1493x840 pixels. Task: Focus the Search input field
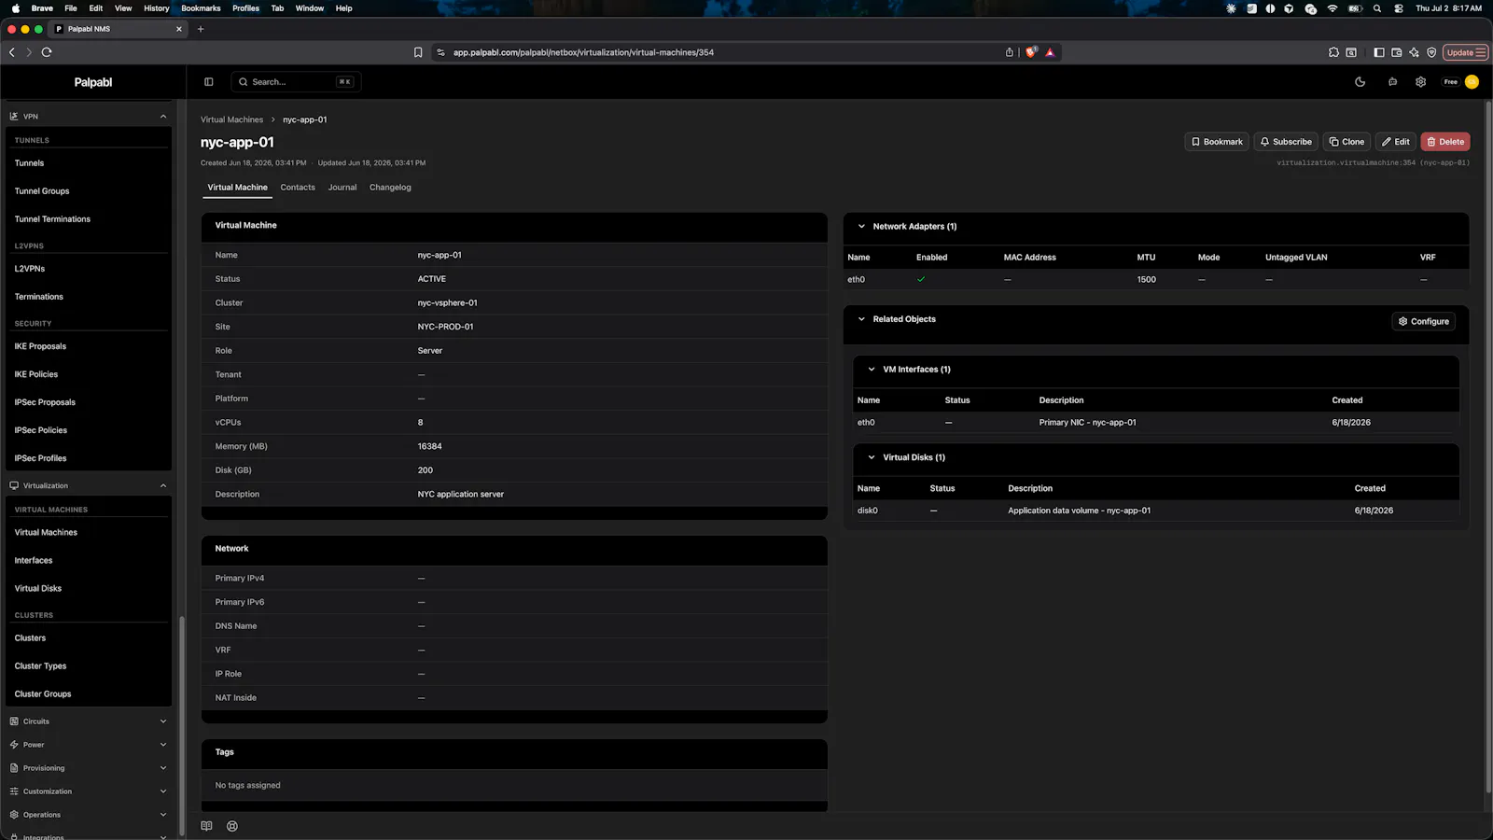296,82
